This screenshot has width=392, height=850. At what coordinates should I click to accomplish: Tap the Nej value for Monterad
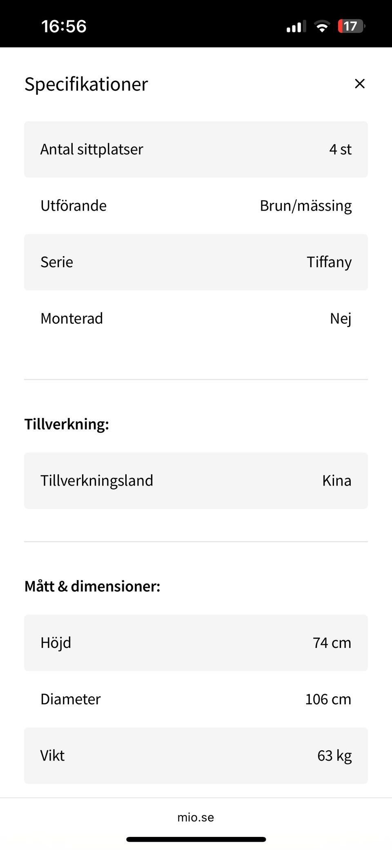(340, 319)
